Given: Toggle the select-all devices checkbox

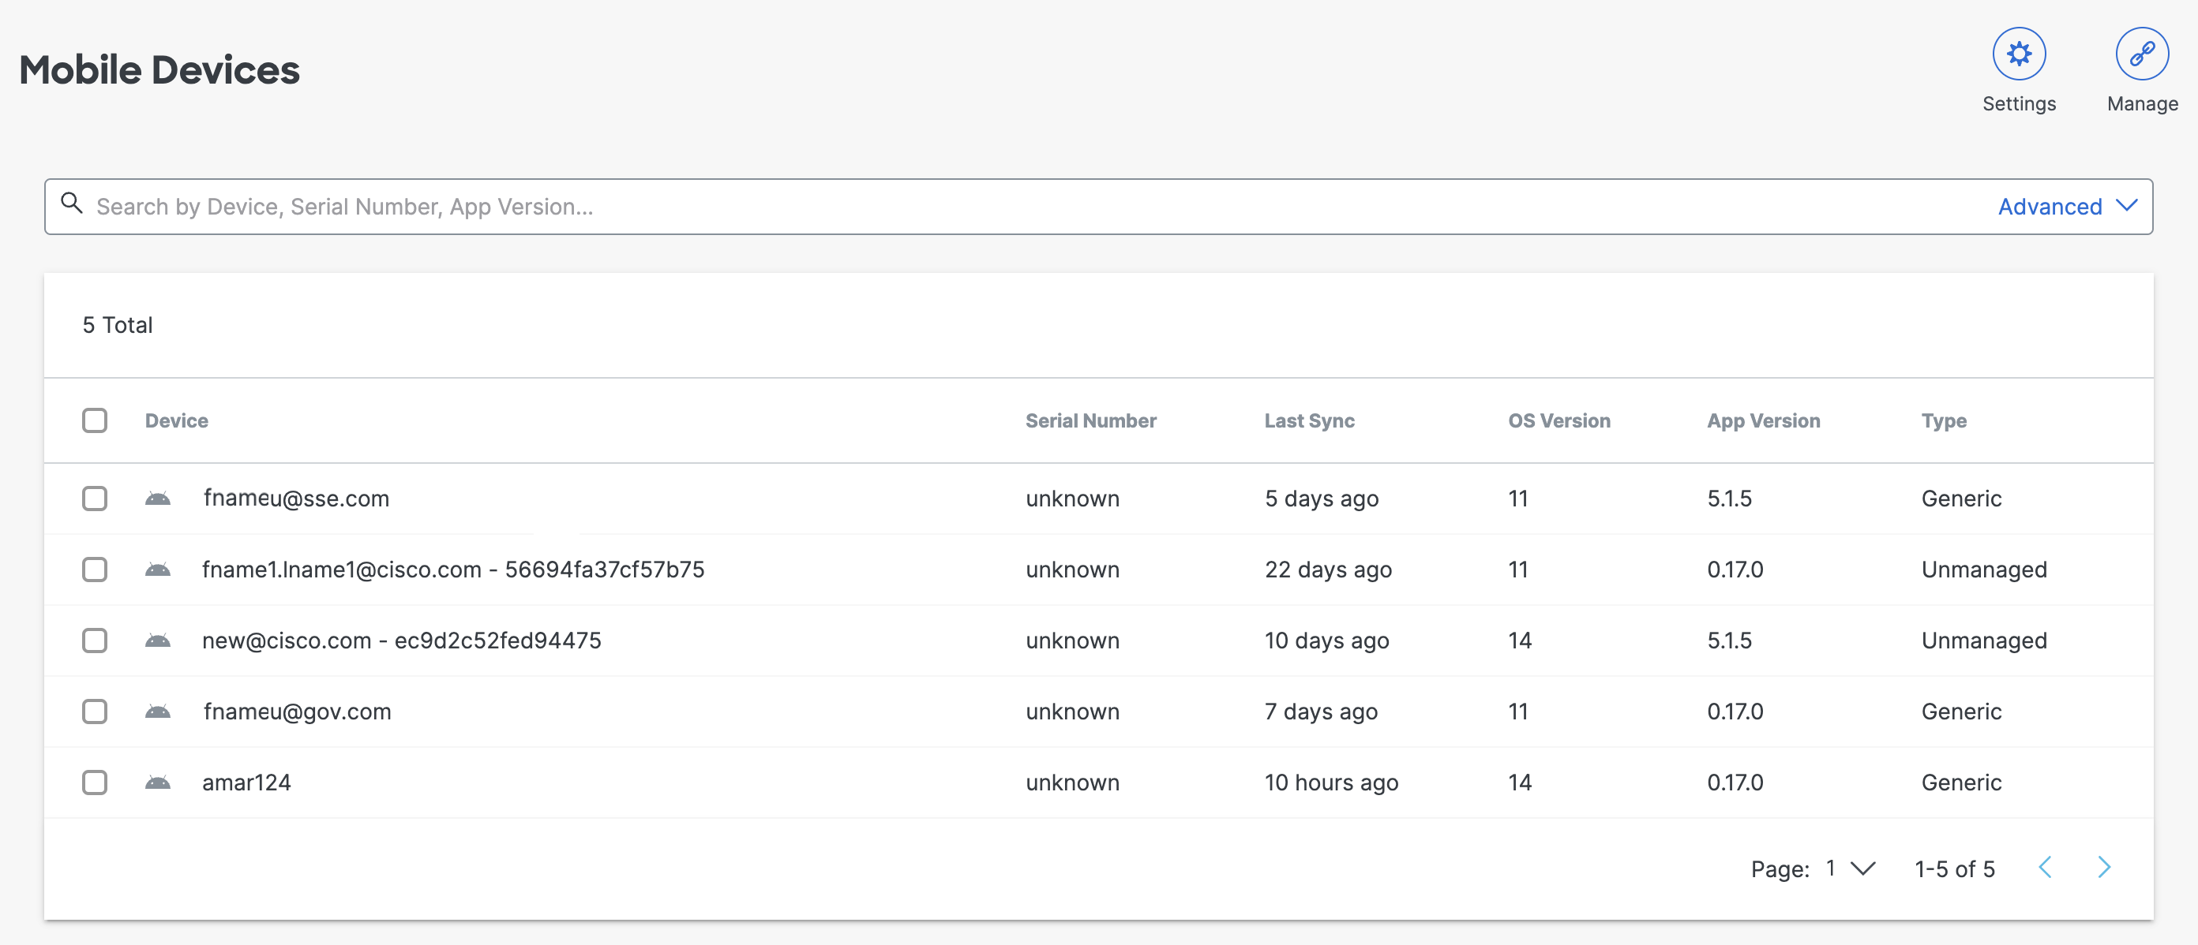Looking at the screenshot, I should coord(95,420).
